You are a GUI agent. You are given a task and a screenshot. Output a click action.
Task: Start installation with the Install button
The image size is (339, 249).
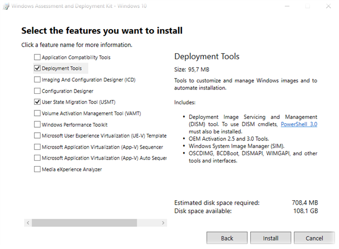[270, 238]
